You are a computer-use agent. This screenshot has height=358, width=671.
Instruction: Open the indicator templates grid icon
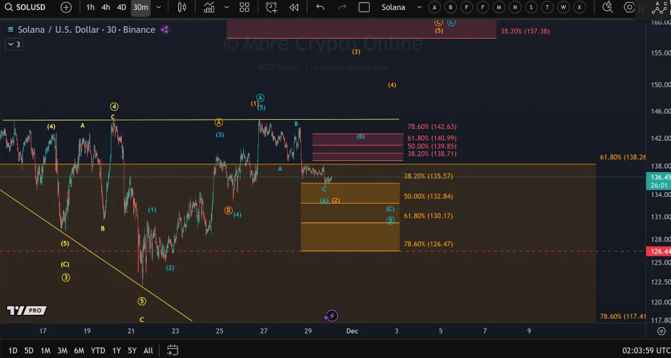click(x=244, y=7)
